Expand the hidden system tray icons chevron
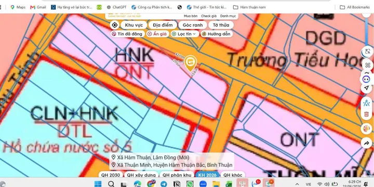 coord(297,184)
